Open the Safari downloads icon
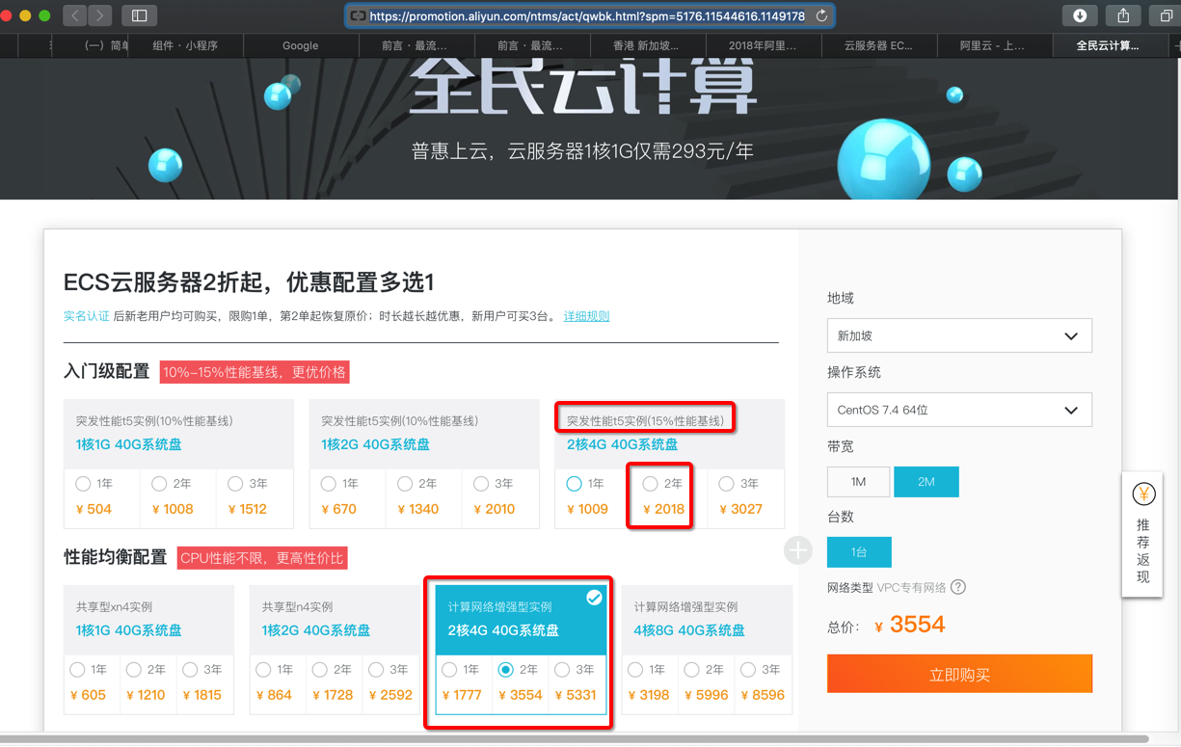Viewport: 1181px width, 747px height. click(x=1080, y=15)
